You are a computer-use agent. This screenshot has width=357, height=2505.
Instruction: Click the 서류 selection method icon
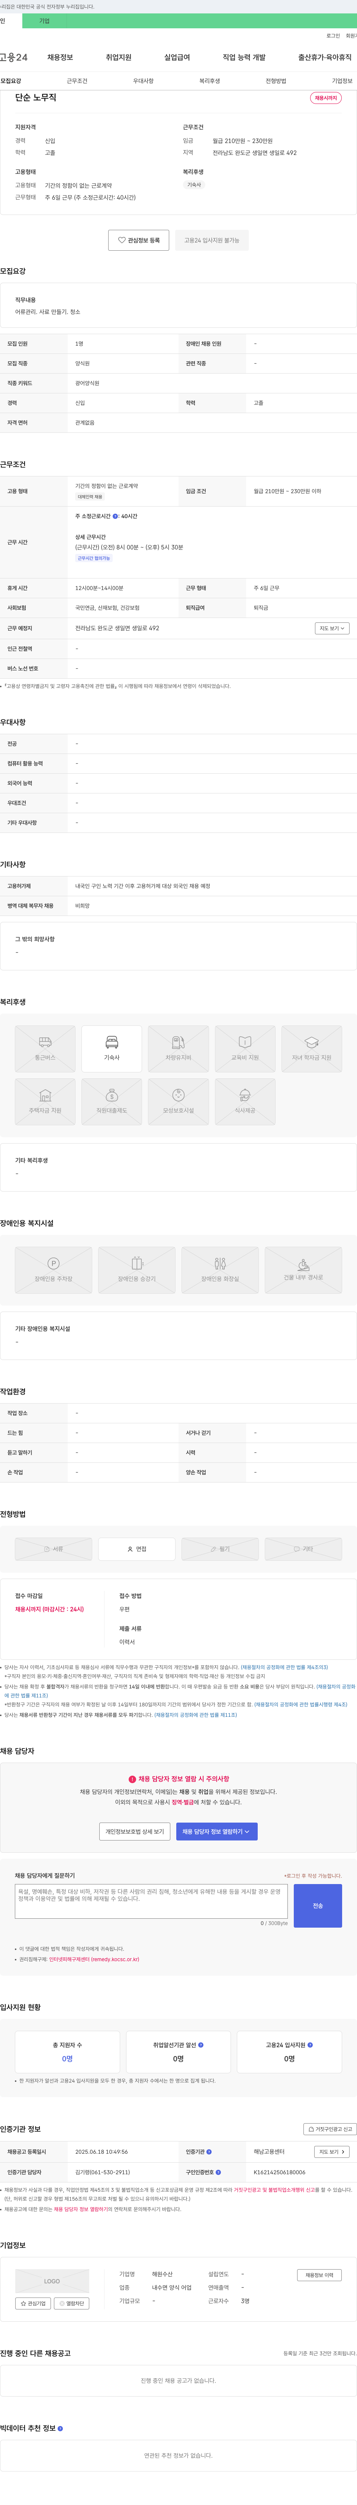click(53, 1549)
